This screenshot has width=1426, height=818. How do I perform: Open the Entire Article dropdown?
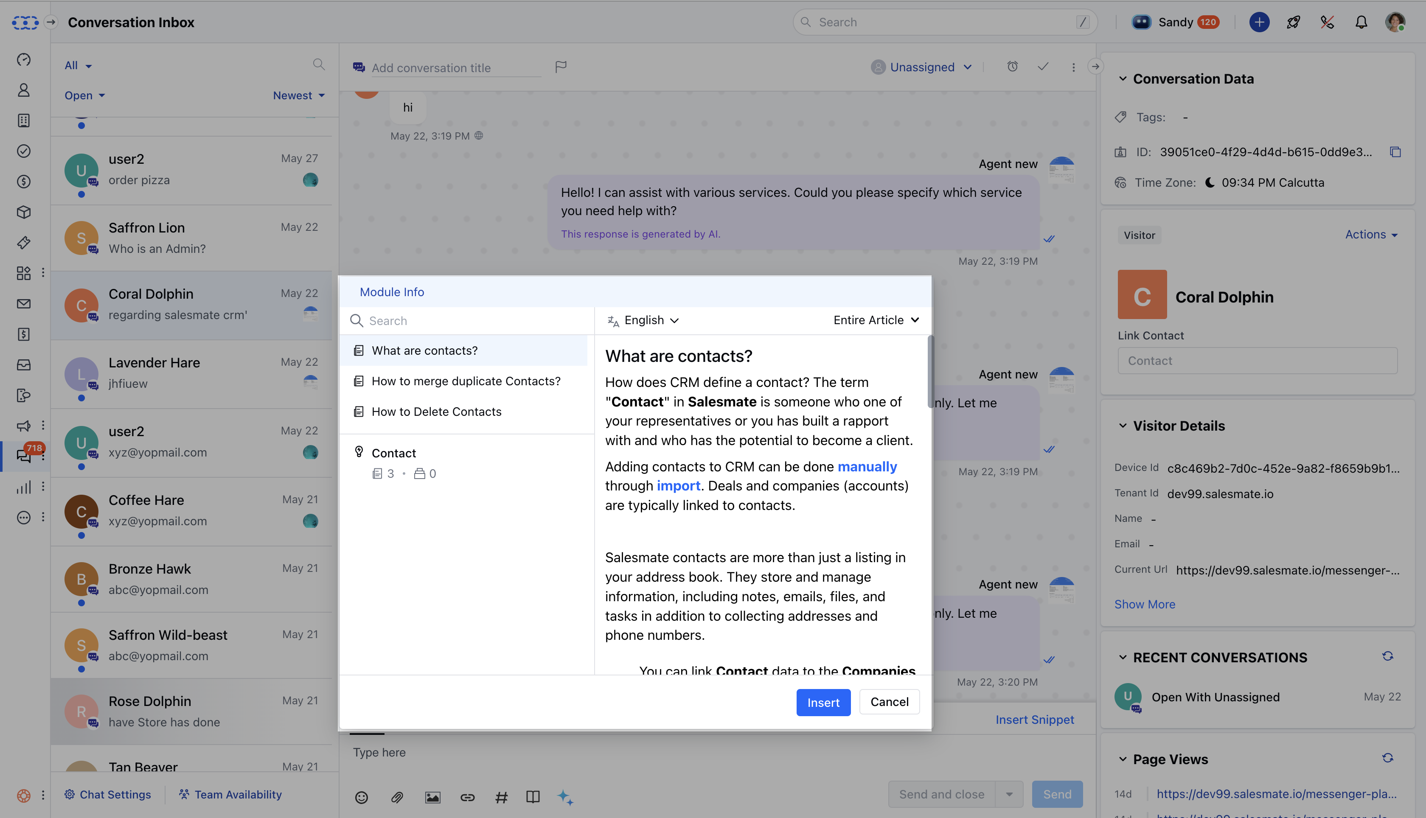876,320
